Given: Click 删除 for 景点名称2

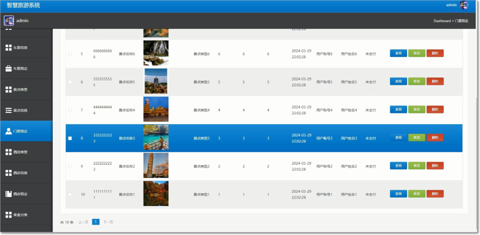Looking at the screenshot, I should pos(435,166).
